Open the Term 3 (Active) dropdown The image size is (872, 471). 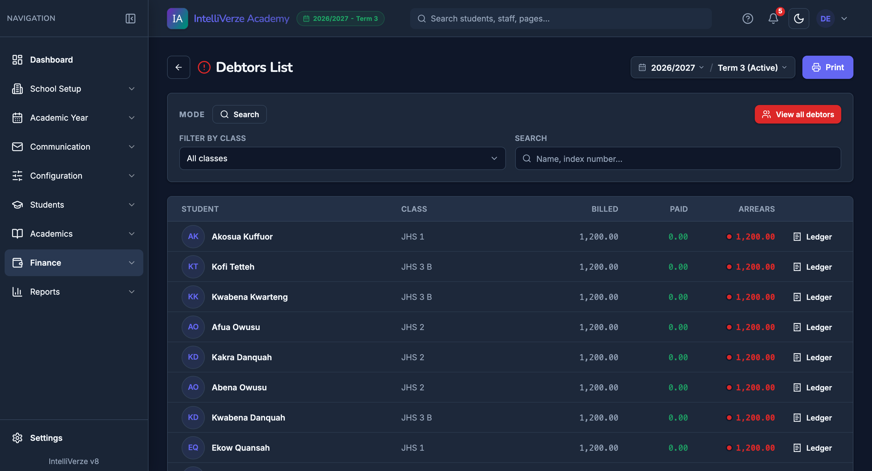pyautogui.click(x=752, y=68)
